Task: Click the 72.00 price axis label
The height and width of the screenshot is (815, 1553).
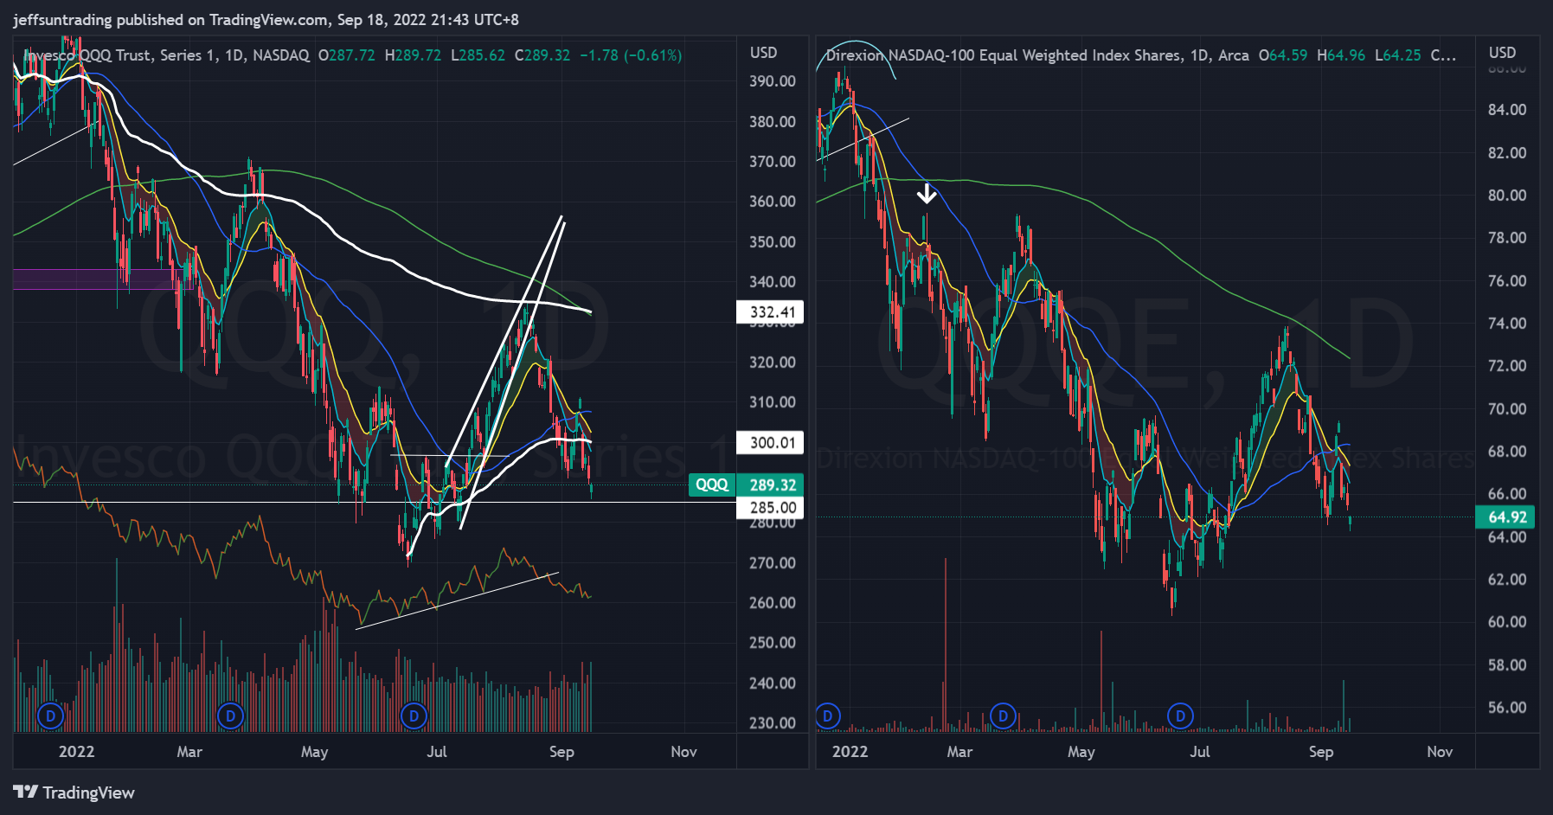Action: tap(1507, 366)
